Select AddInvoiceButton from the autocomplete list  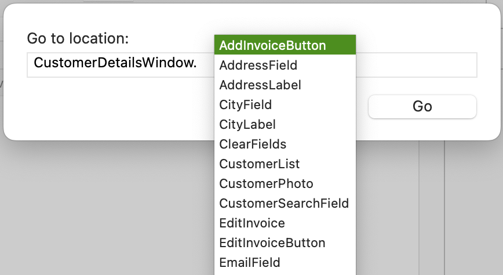pos(285,45)
